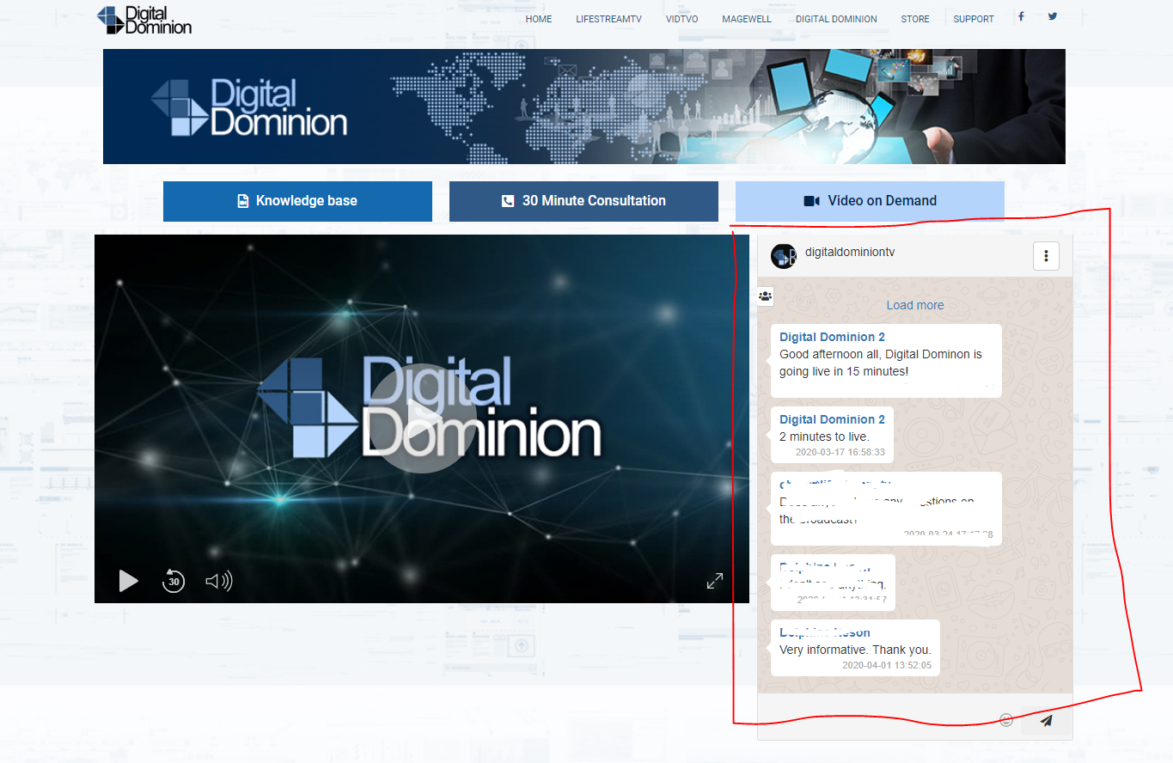Open the Facebook page icon
The image size is (1173, 763).
pos(1021,16)
